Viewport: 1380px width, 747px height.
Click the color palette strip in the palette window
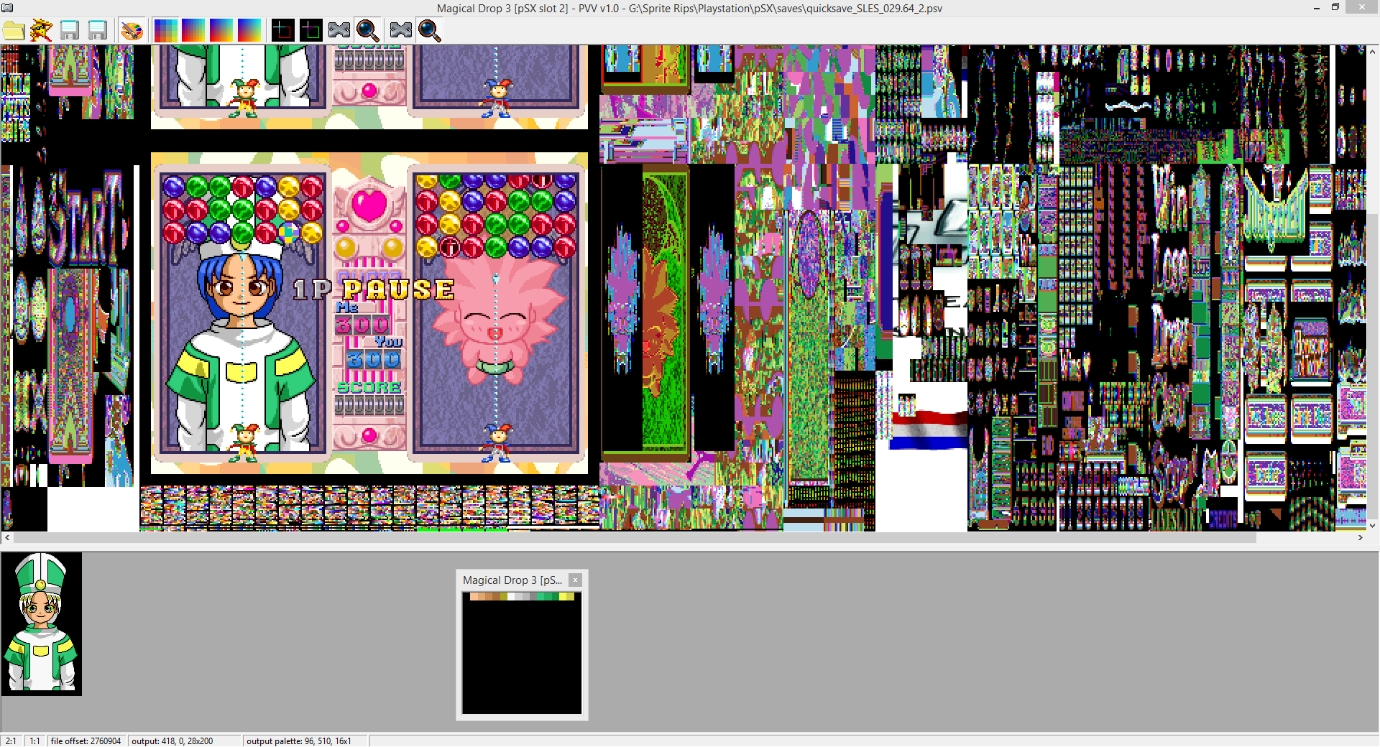tap(522, 596)
